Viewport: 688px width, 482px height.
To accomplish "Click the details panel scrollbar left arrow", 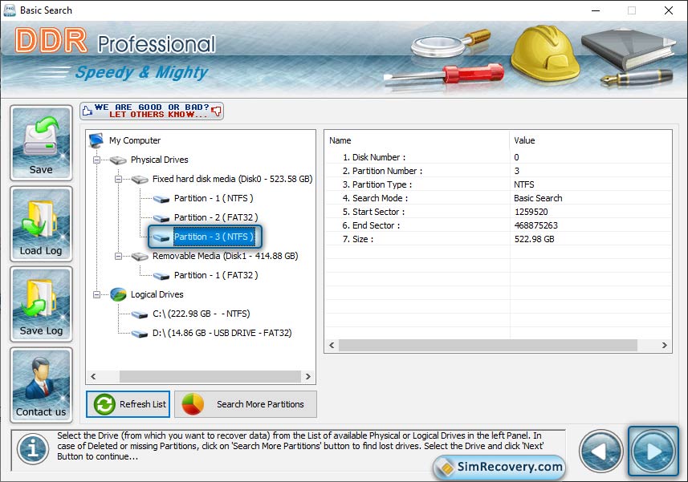I will click(332, 346).
